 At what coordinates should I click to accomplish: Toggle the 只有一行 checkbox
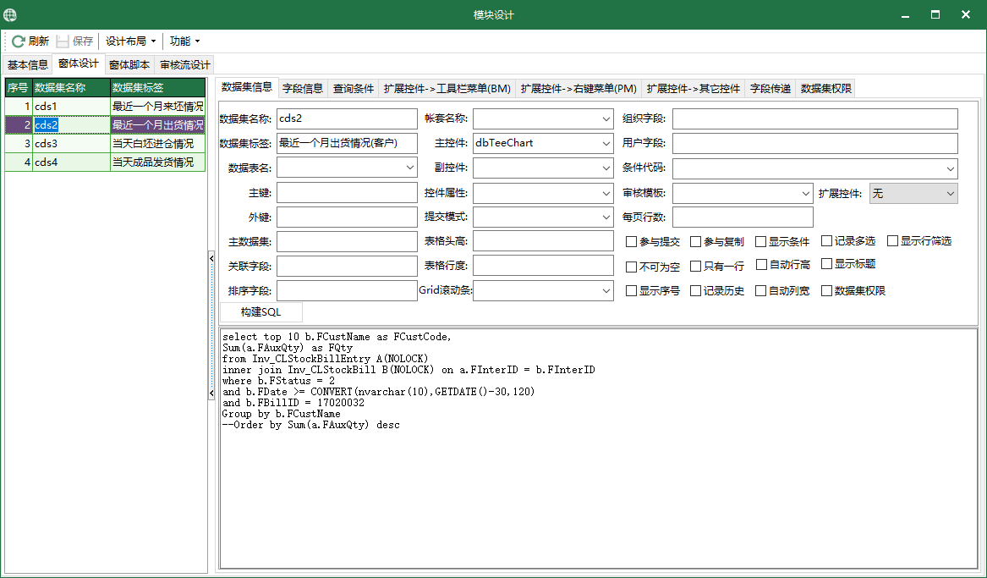pos(695,267)
